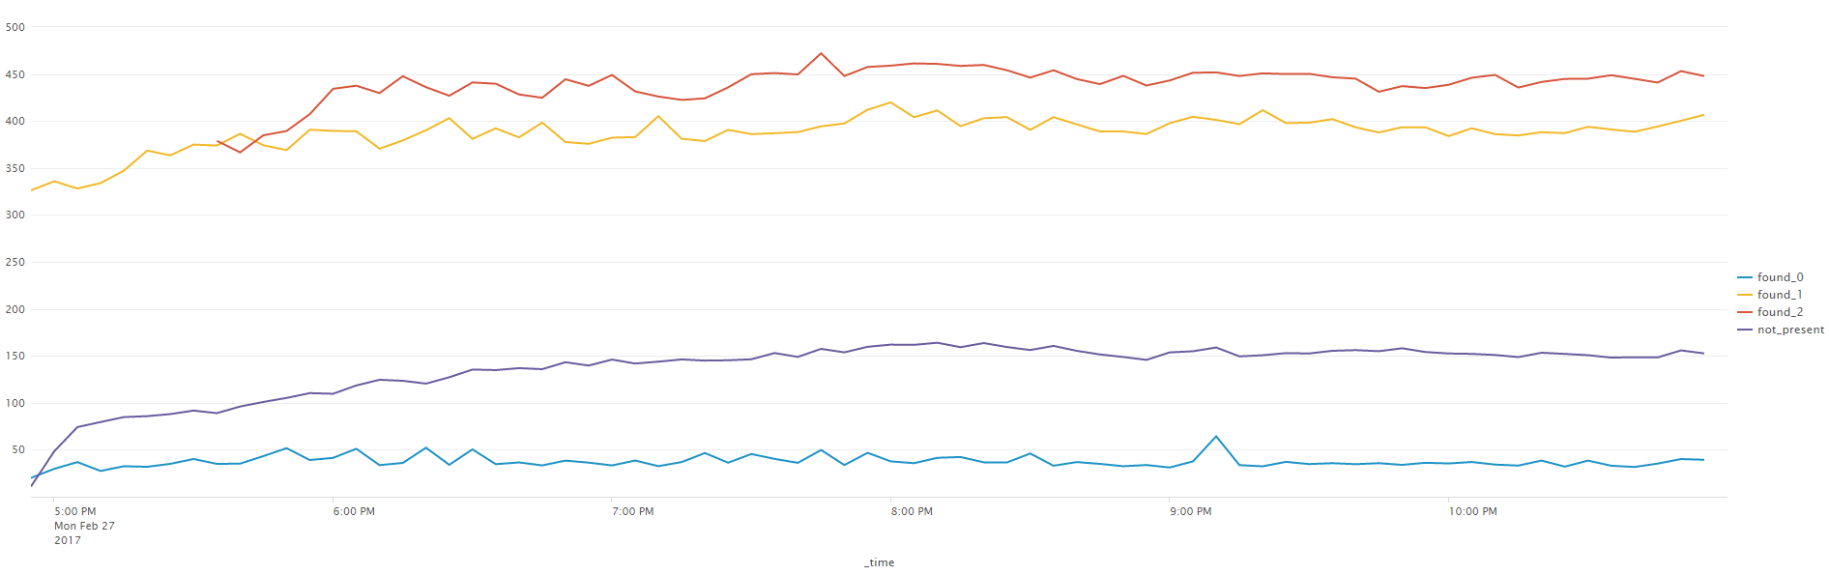Click the 7:00 PM x-axis label
Screen dimensions: 1829x575
(632, 511)
